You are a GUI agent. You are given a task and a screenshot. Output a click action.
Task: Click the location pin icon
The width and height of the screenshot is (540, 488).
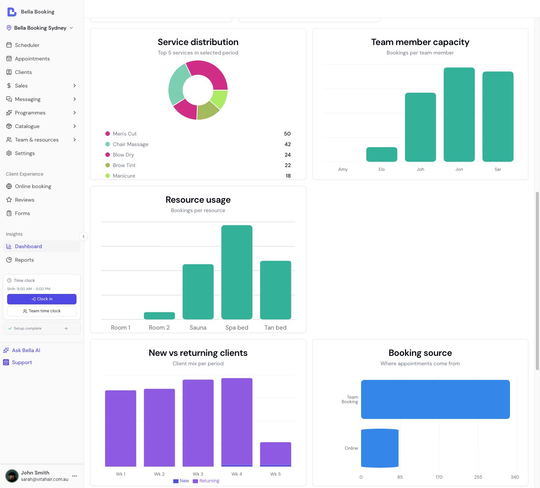[9, 28]
